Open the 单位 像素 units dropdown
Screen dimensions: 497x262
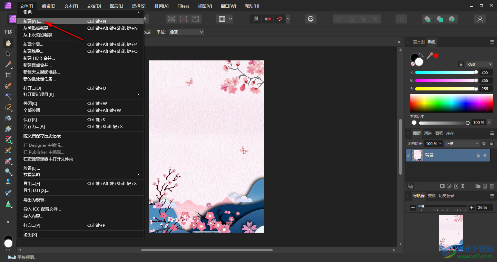coord(186,32)
